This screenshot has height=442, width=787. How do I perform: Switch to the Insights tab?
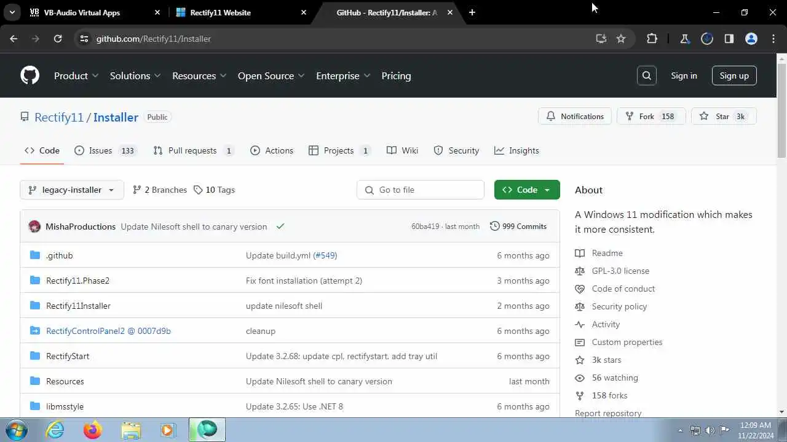click(516, 150)
